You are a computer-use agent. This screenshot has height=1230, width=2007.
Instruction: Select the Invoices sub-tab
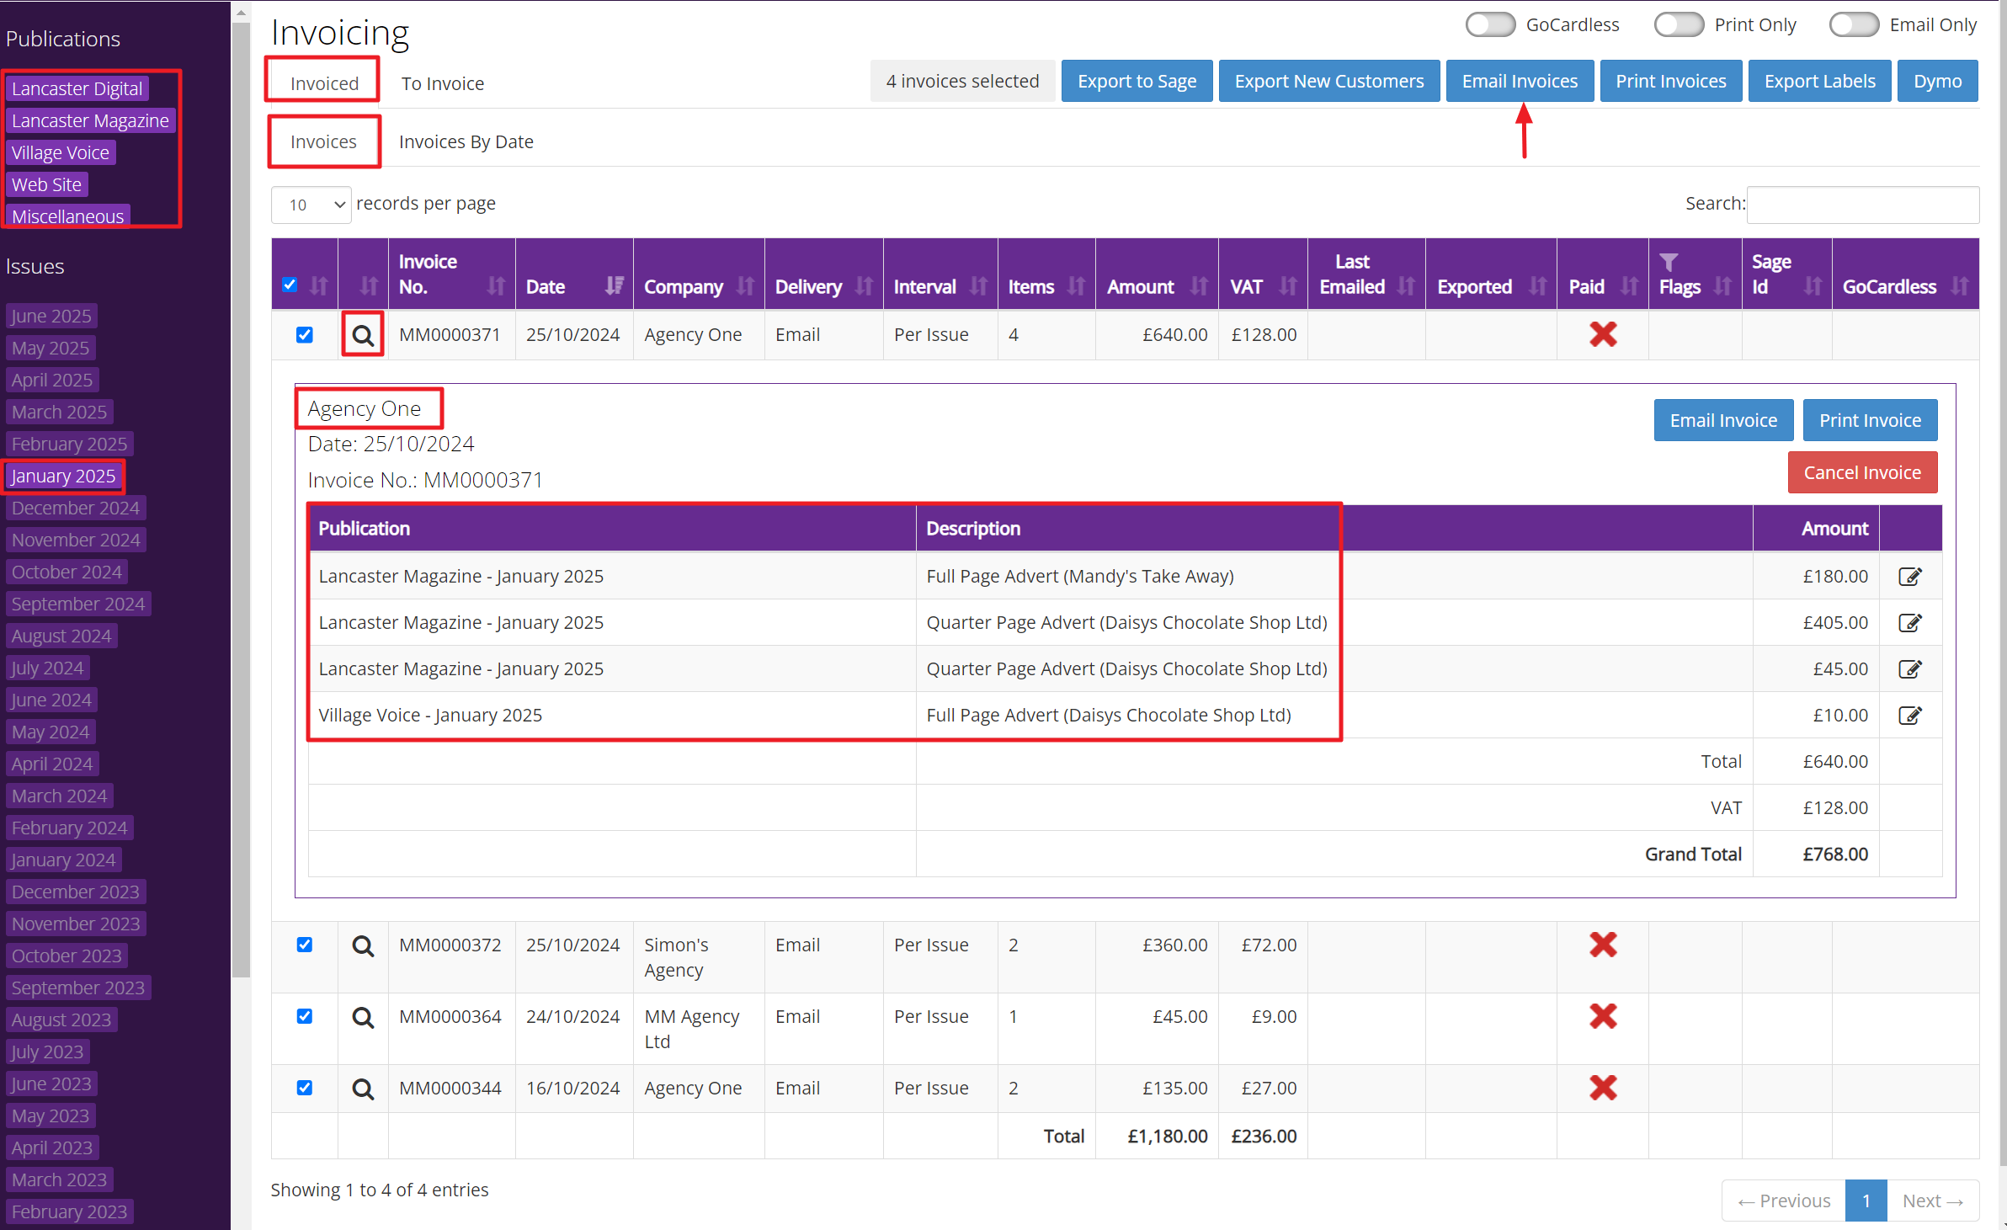[x=323, y=141]
